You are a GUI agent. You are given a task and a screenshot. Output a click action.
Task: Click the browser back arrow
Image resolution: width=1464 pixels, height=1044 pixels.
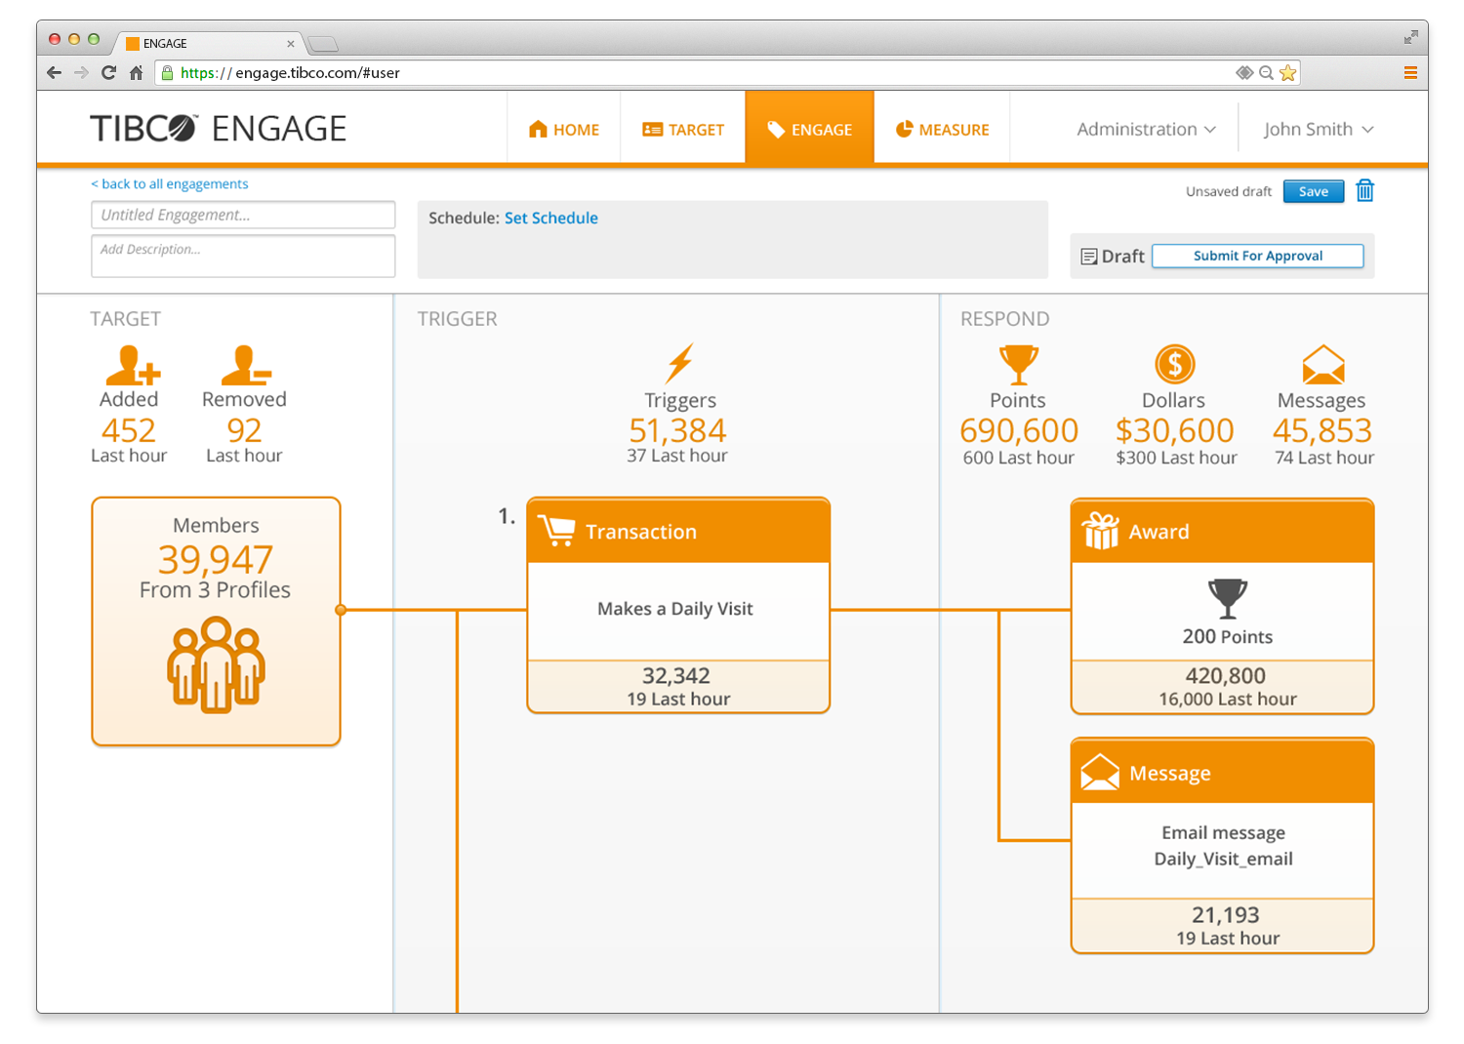coord(54,72)
